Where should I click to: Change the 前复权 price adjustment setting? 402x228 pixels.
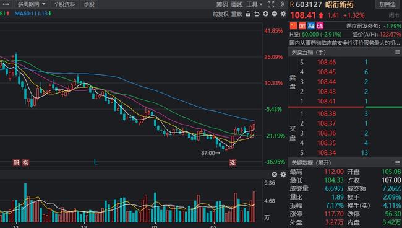click(220, 14)
